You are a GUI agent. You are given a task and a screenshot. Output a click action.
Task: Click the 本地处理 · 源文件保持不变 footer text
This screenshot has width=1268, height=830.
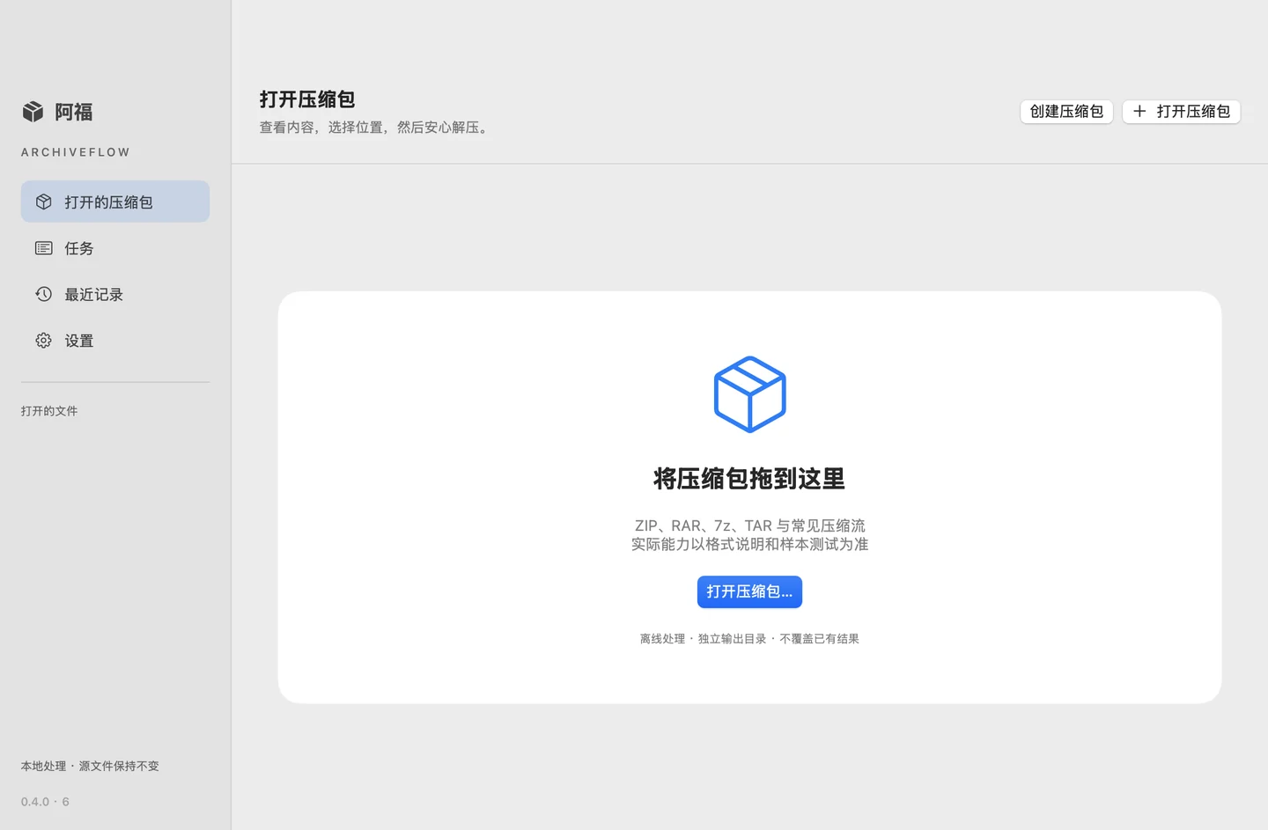pyautogui.click(x=90, y=766)
